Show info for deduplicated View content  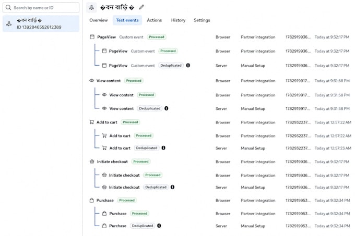(x=166, y=108)
